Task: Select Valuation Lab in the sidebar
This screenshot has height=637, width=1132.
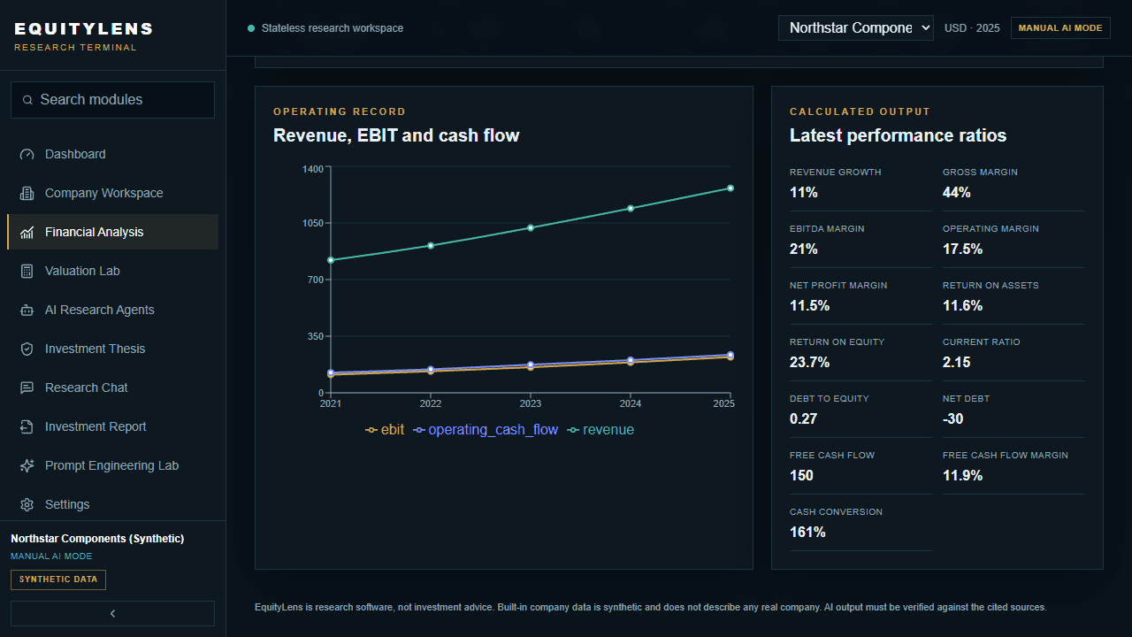Action: pyautogui.click(x=112, y=271)
